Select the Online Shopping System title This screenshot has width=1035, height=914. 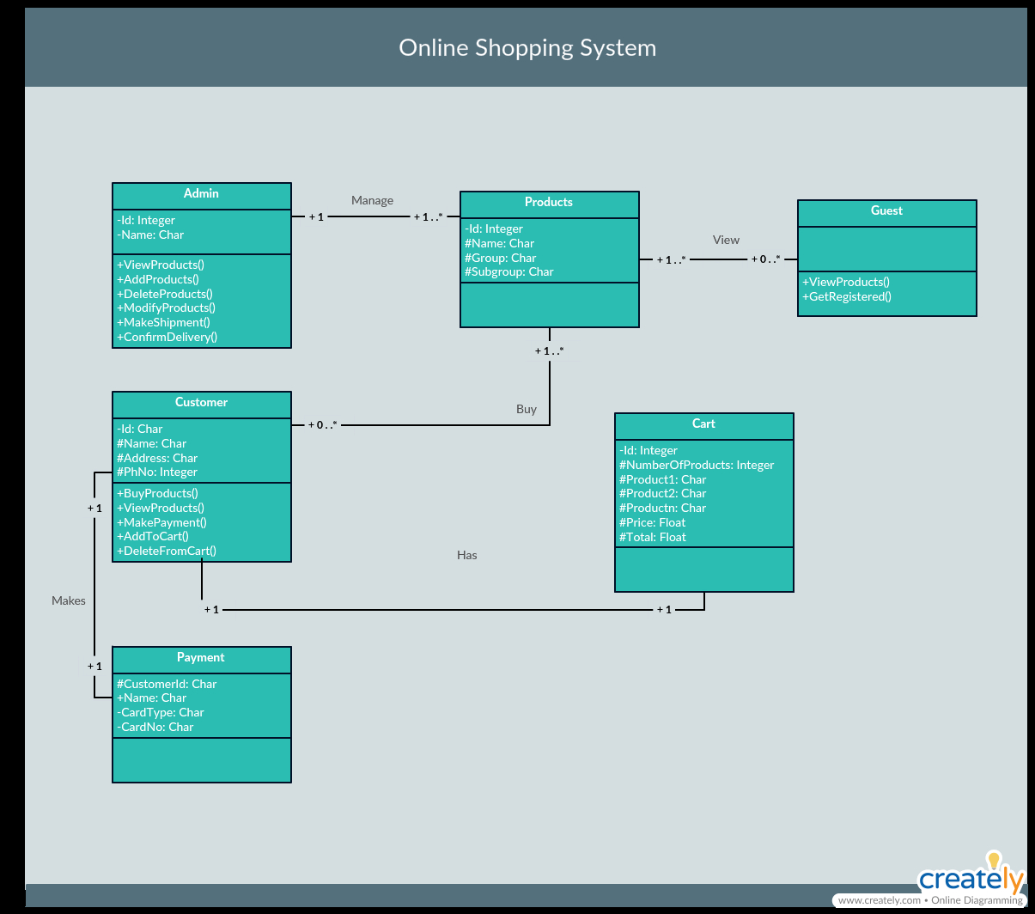click(527, 47)
